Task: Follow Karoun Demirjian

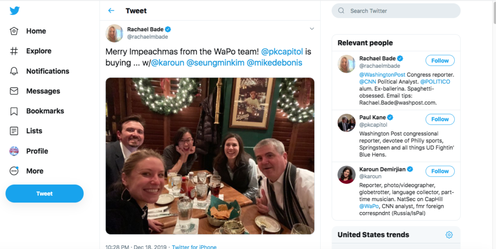Action: tap(440, 171)
